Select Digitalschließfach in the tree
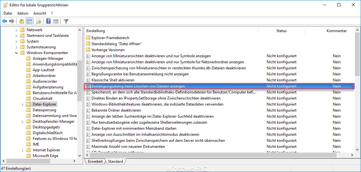Screen dimensions: 361x172 coord(47,133)
